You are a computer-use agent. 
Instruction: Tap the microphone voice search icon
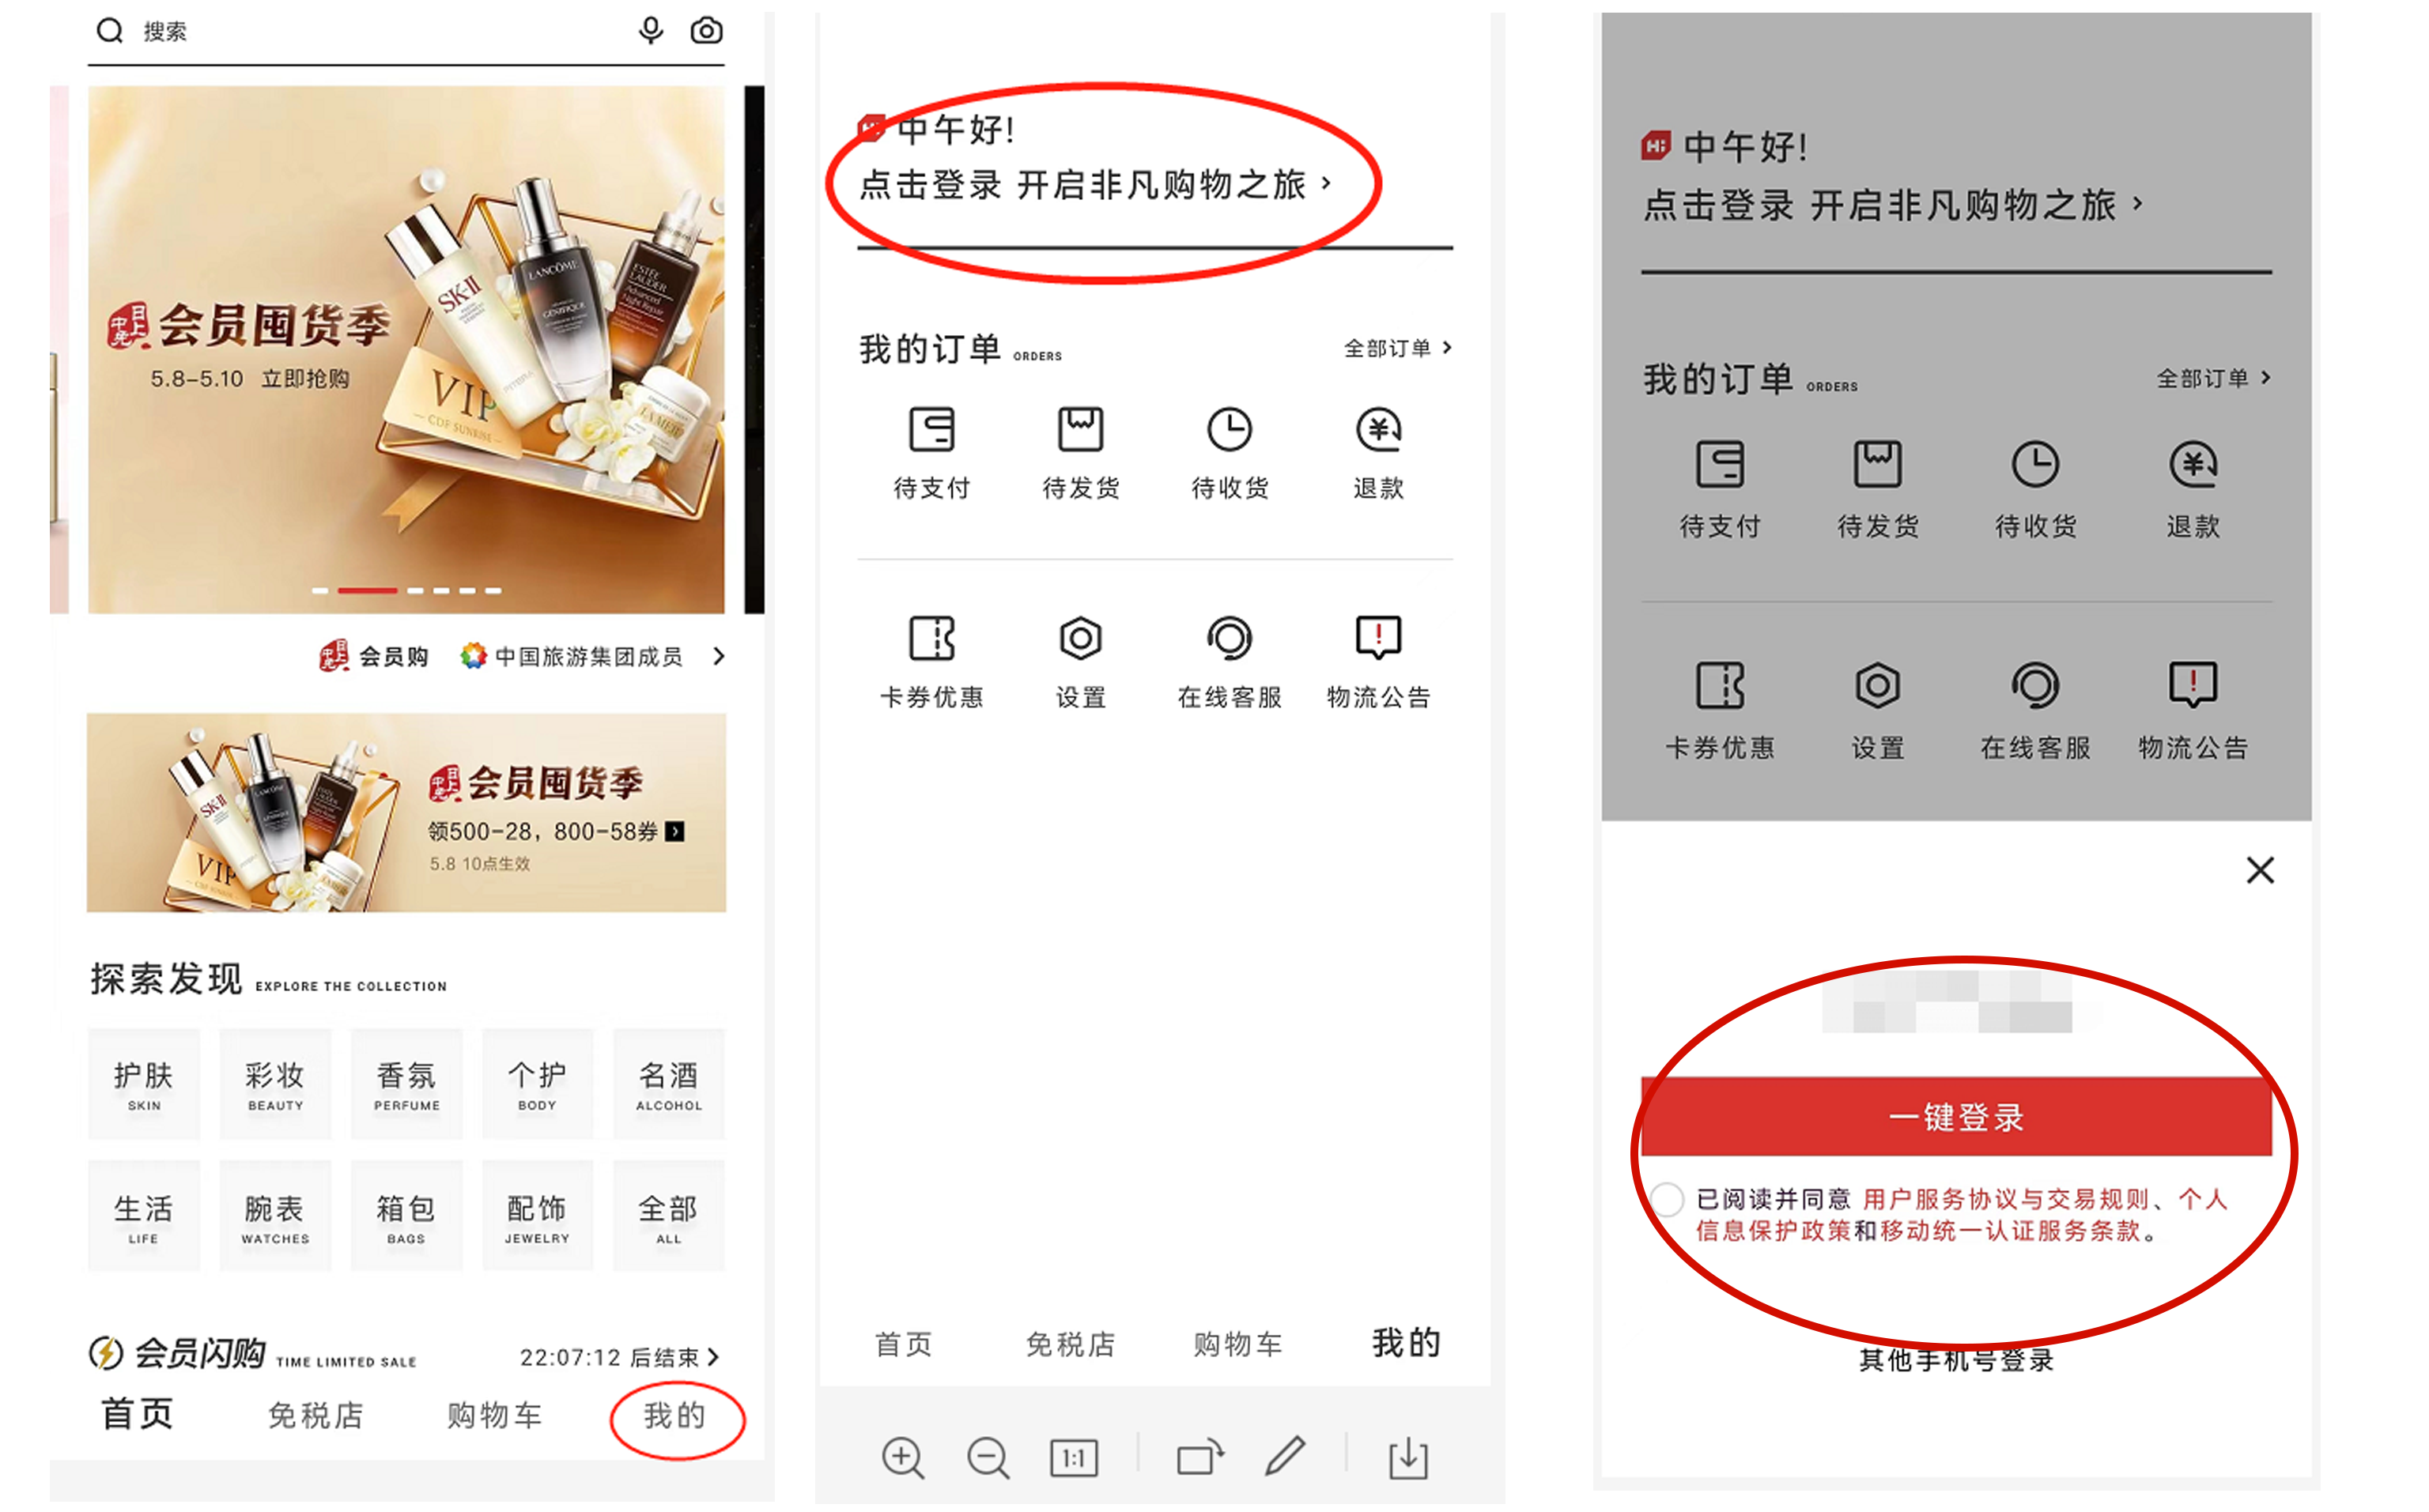coord(650,30)
